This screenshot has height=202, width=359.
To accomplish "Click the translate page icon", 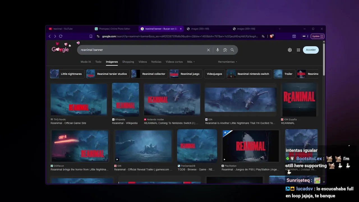I will 263,36.
